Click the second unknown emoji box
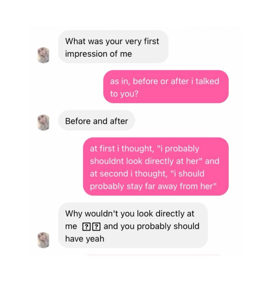The height and width of the screenshot is (291, 271). [x=97, y=227]
